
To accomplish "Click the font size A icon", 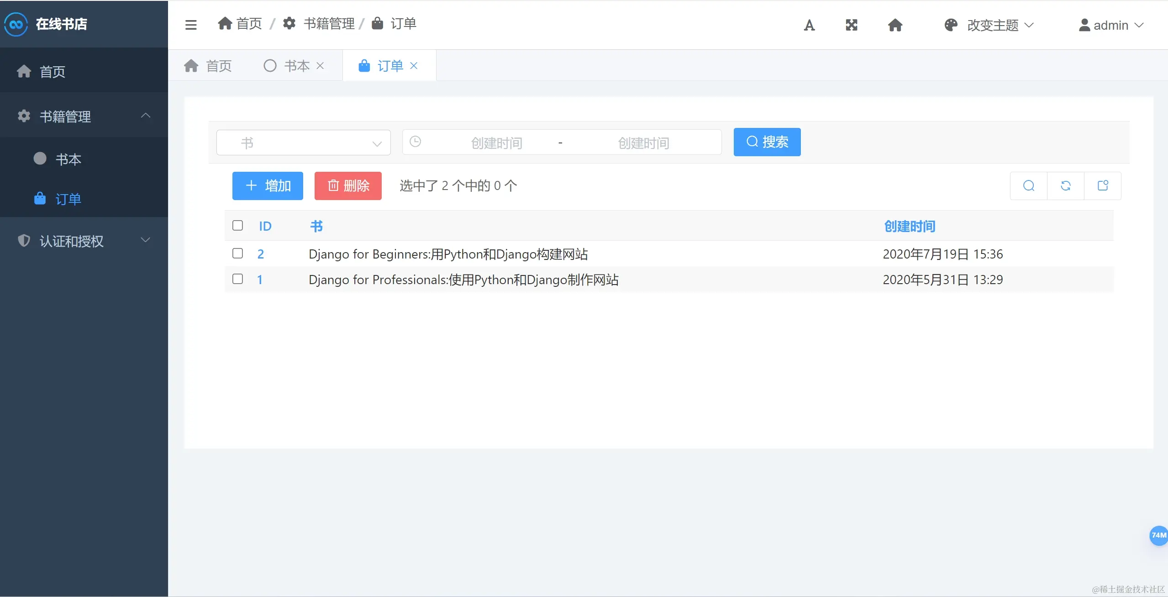I will (x=809, y=25).
